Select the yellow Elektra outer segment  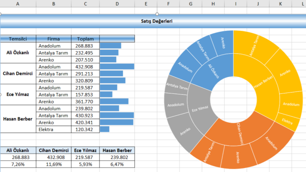tap(287, 121)
